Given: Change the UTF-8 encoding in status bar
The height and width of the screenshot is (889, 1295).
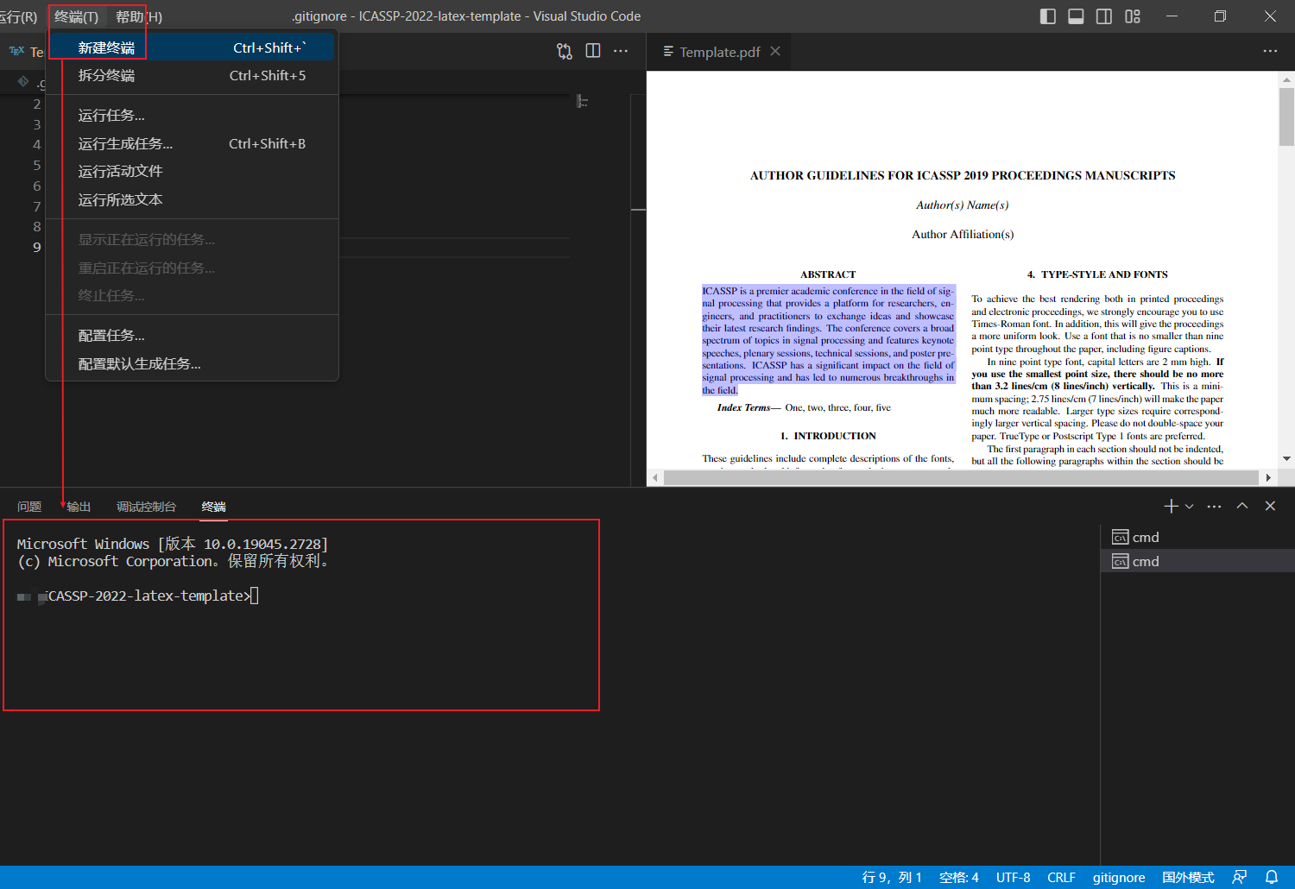Looking at the screenshot, I should click(x=1014, y=878).
